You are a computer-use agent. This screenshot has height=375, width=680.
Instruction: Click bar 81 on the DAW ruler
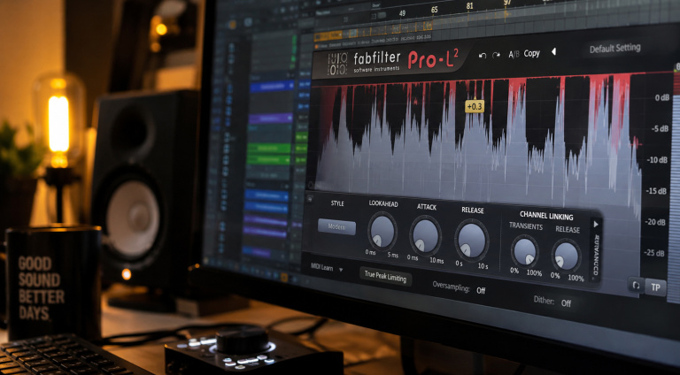pyautogui.click(x=469, y=6)
